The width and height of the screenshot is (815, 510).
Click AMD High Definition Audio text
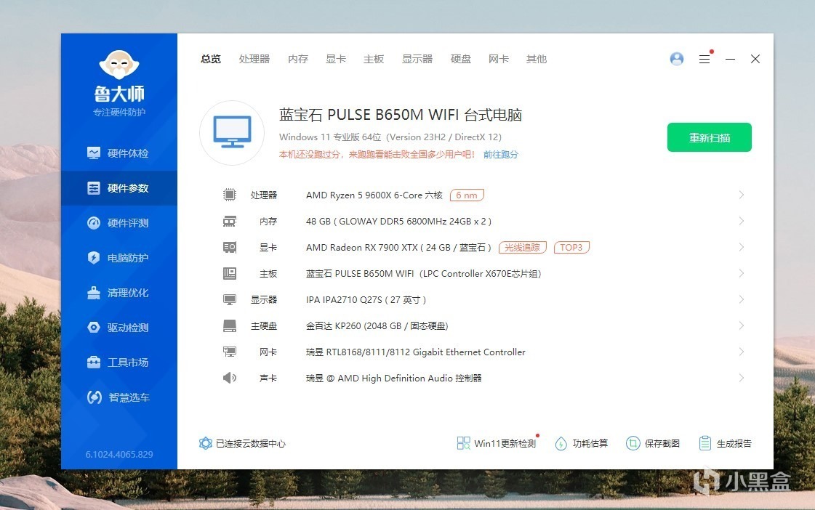(393, 378)
